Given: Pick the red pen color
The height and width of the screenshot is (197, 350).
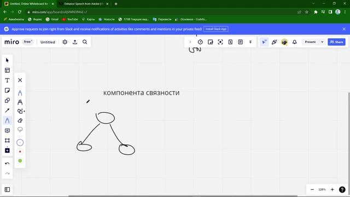Looking at the screenshot, I should [20, 152].
